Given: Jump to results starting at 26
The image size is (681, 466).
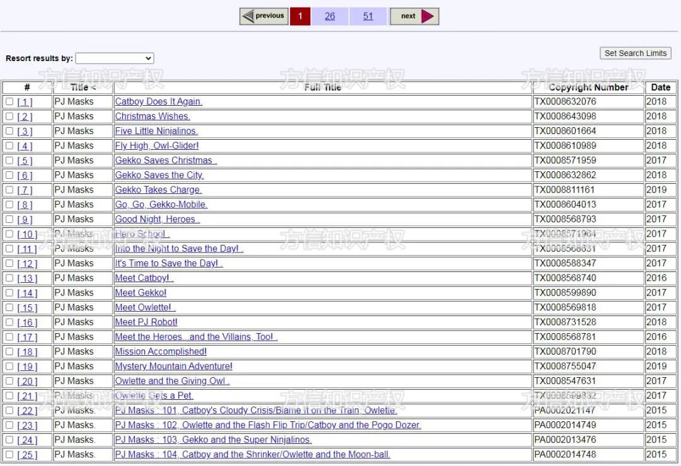Looking at the screenshot, I should coord(330,16).
